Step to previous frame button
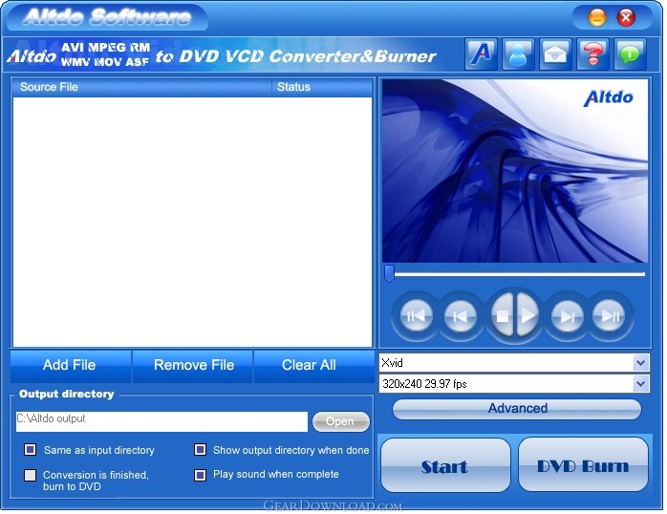Image resolution: width=667 pixels, height=514 pixels. point(460,316)
